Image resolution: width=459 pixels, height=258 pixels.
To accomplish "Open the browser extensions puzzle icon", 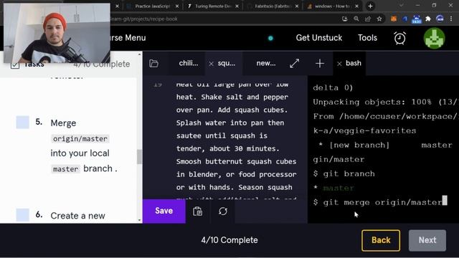I will click(x=428, y=19).
